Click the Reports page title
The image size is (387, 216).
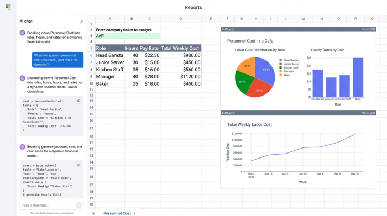click(x=193, y=7)
